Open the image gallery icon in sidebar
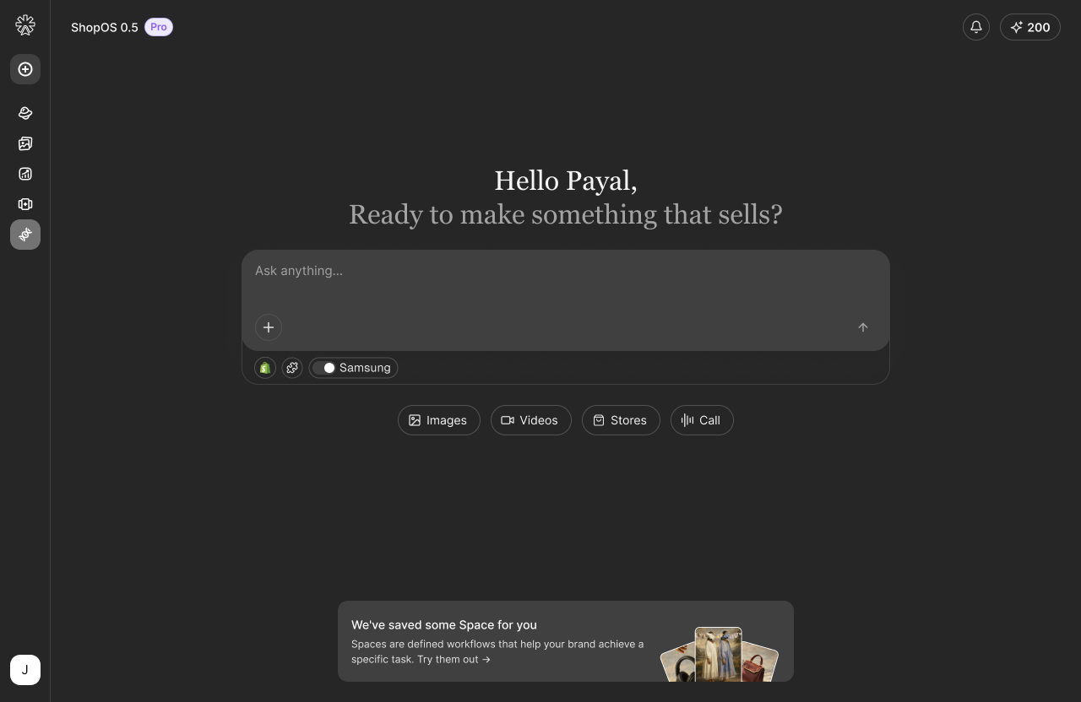Screen dimensions: 1081x702 25,143
